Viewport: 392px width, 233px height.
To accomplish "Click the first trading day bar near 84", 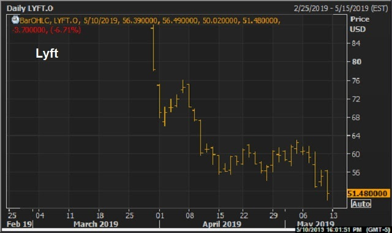I will (x=153, y=48).
